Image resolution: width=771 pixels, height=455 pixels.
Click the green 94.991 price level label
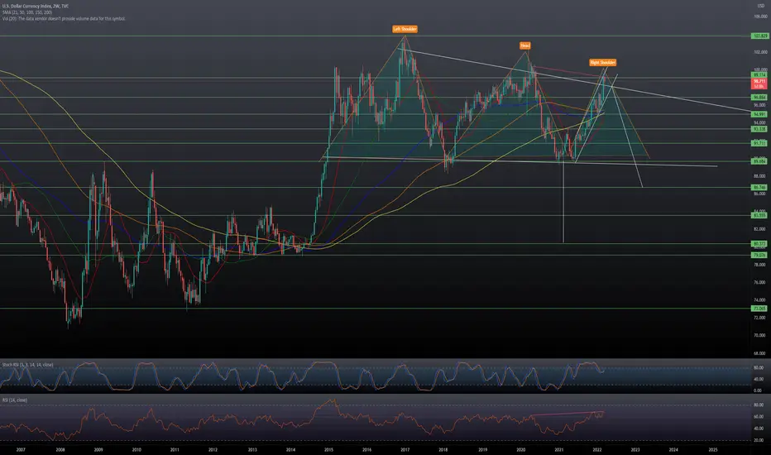click(x=759, y=114)
